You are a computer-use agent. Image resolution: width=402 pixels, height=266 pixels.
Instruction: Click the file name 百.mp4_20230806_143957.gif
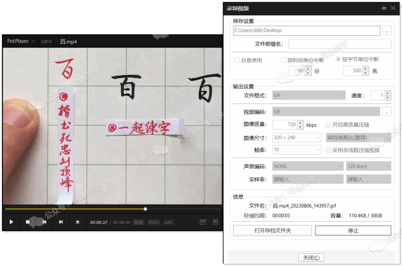[x=304, y=206]
